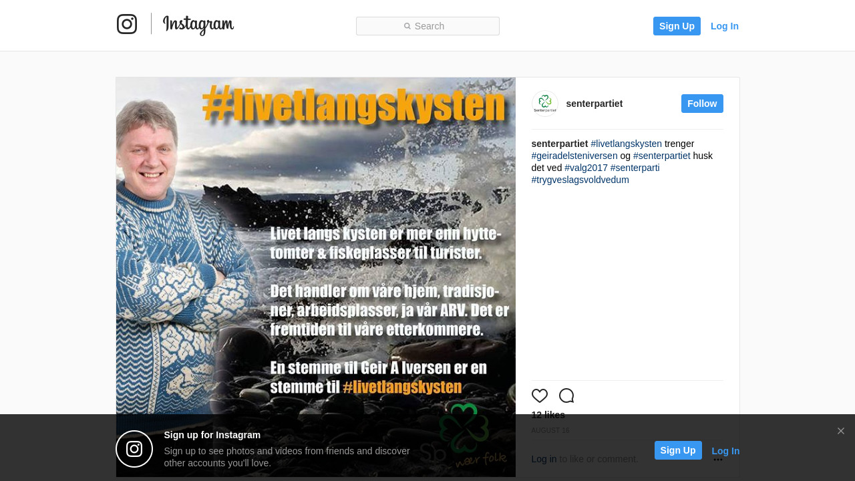This screenshot has height=481, width=855.
Task: Follow the senterpartiet account
Action: click(702, 104)
